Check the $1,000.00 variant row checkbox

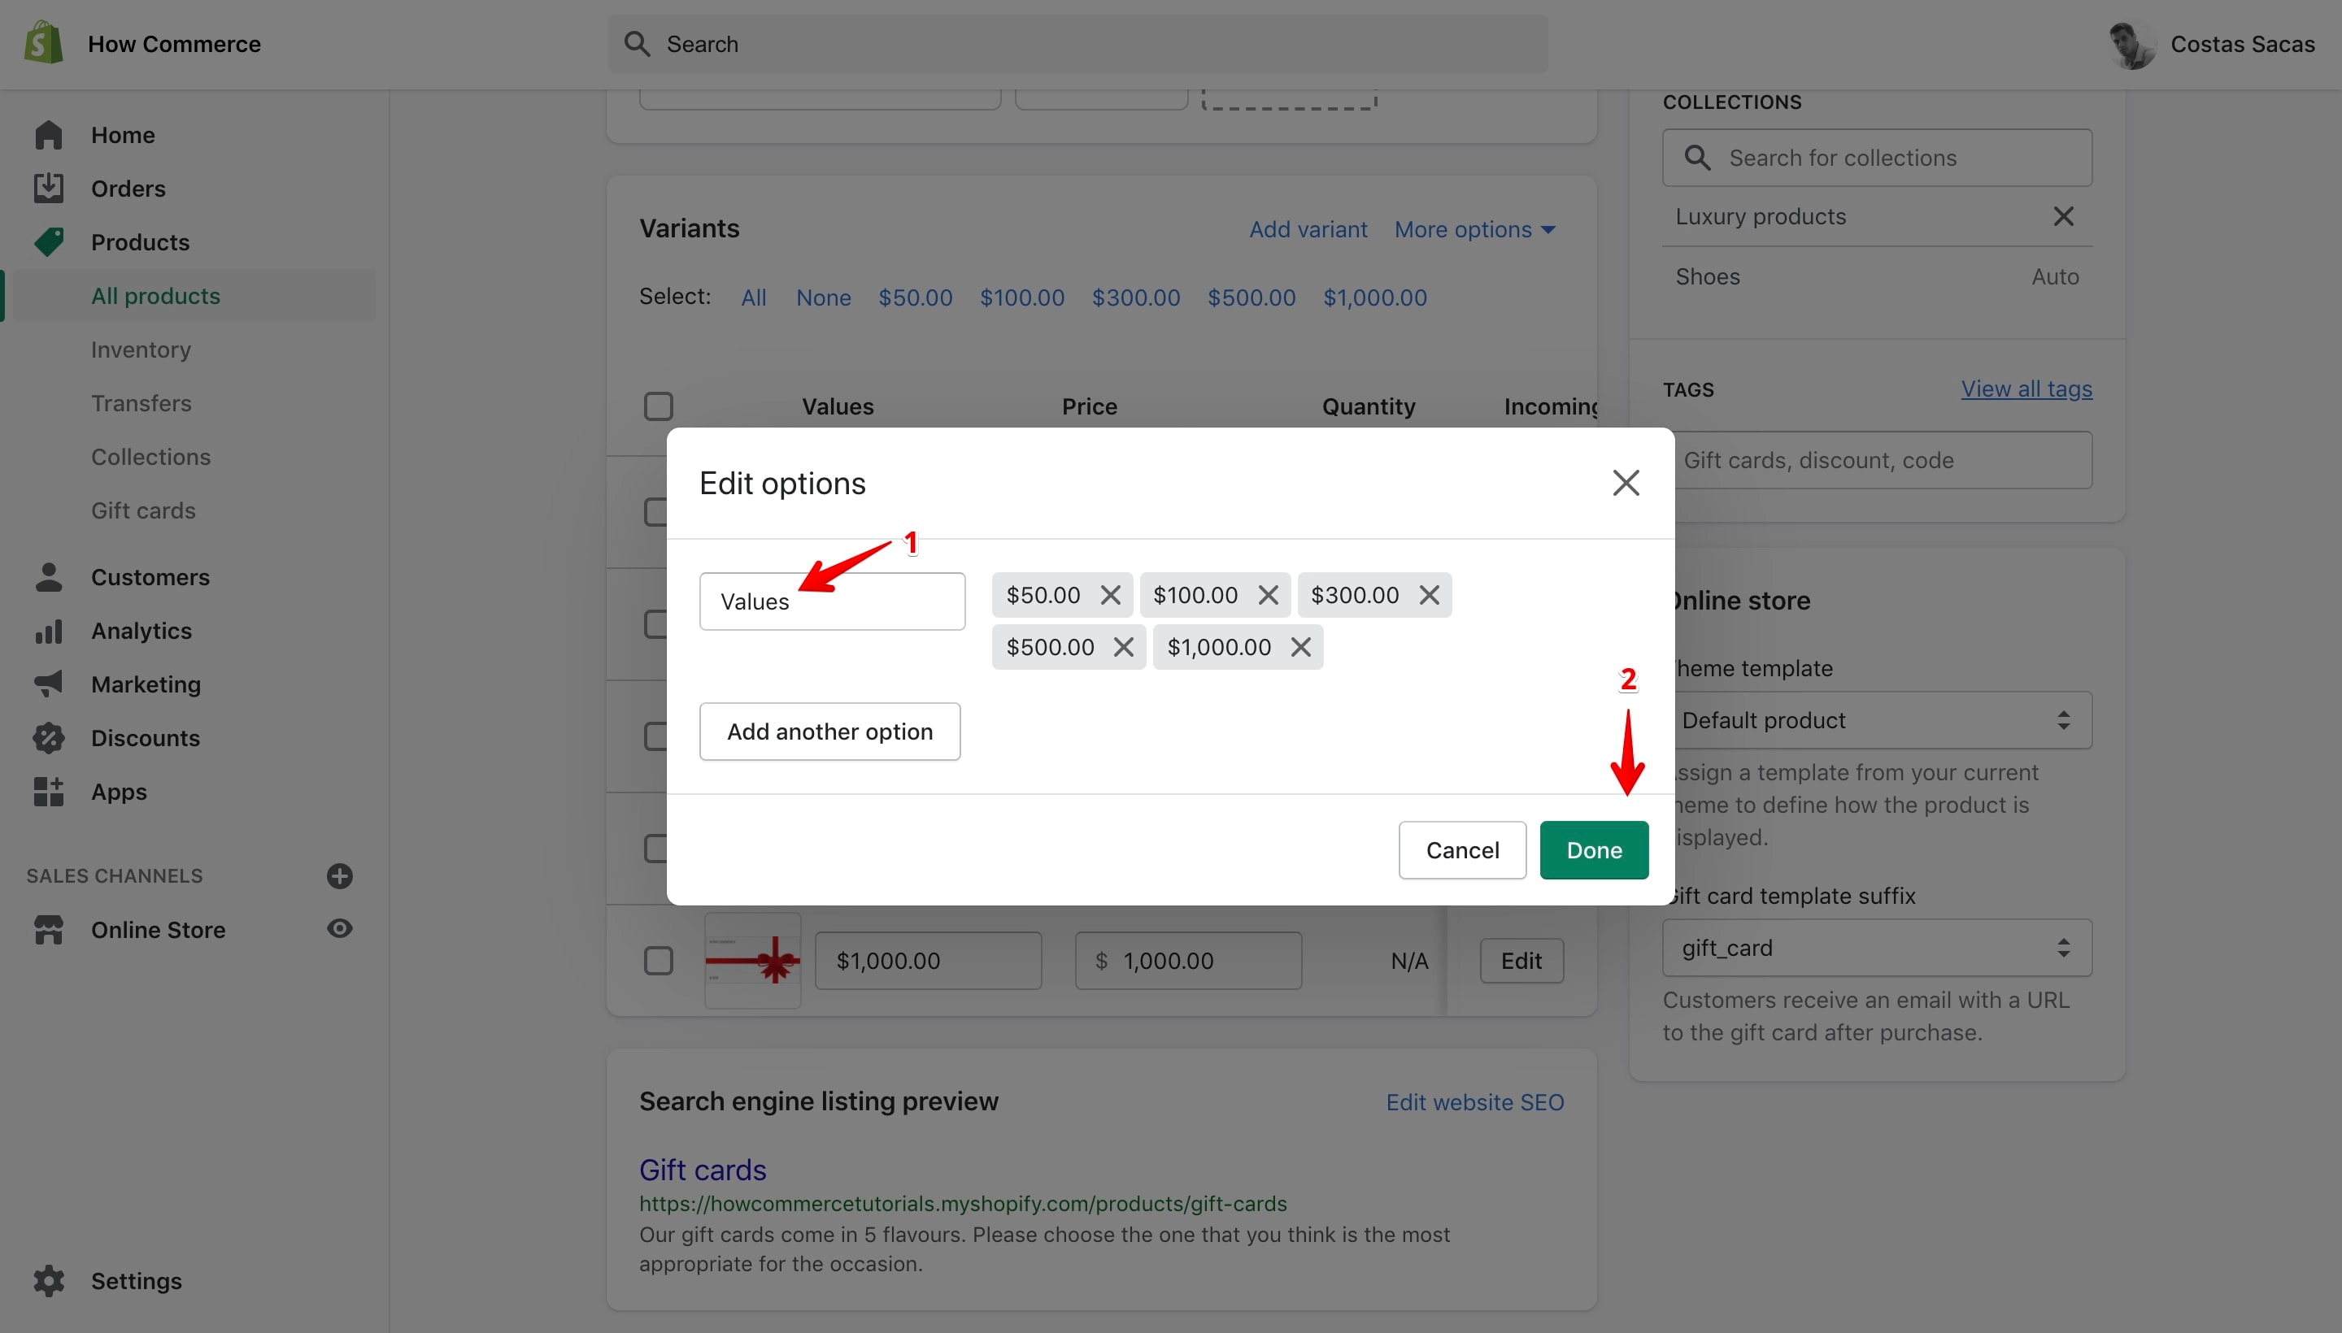[x=658, y=962]
